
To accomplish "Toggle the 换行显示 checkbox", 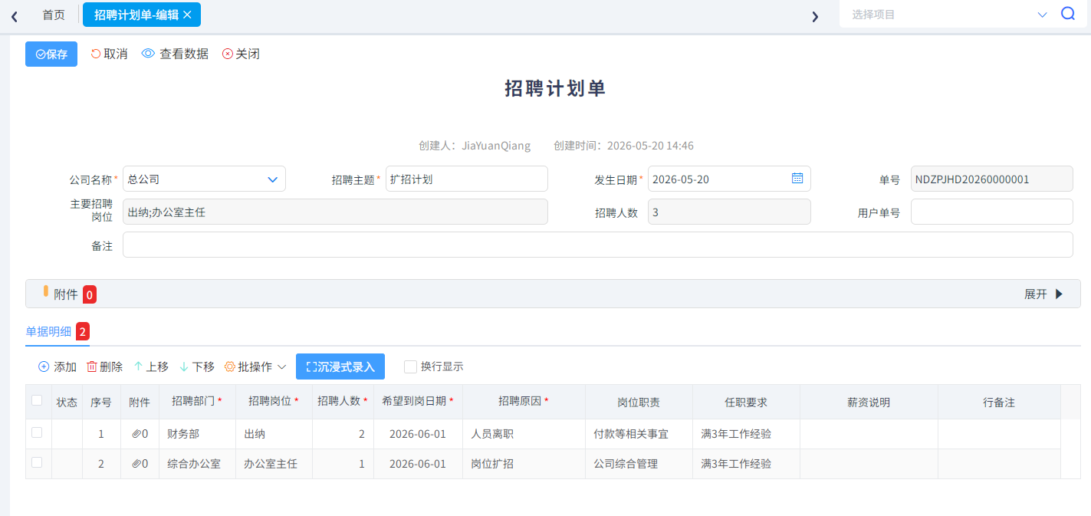I will (x=410, y=366).
